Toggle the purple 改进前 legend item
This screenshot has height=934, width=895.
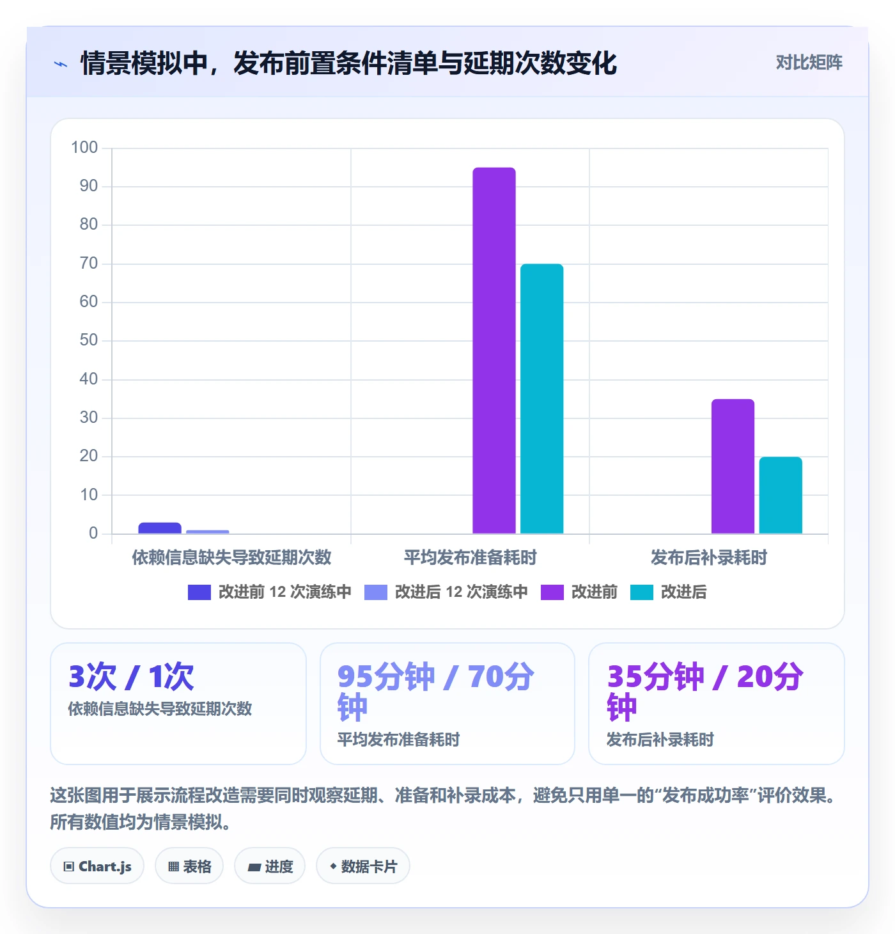579,592
